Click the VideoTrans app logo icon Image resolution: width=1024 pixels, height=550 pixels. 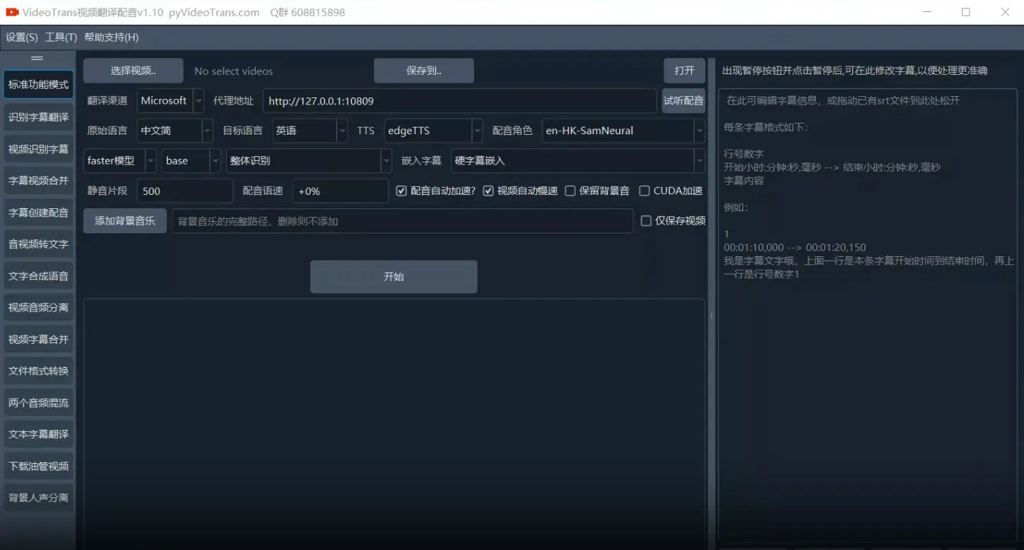click(12, 12)
